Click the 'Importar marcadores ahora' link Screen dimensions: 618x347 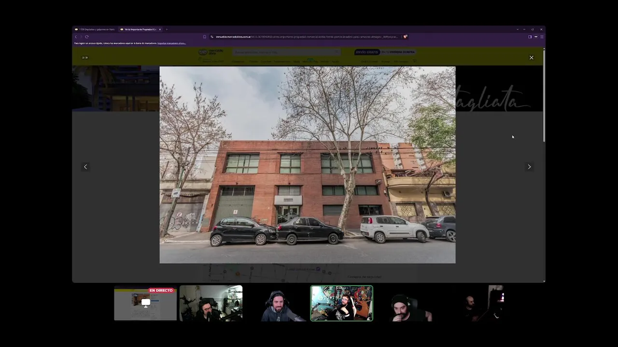[x=171, y=43]
